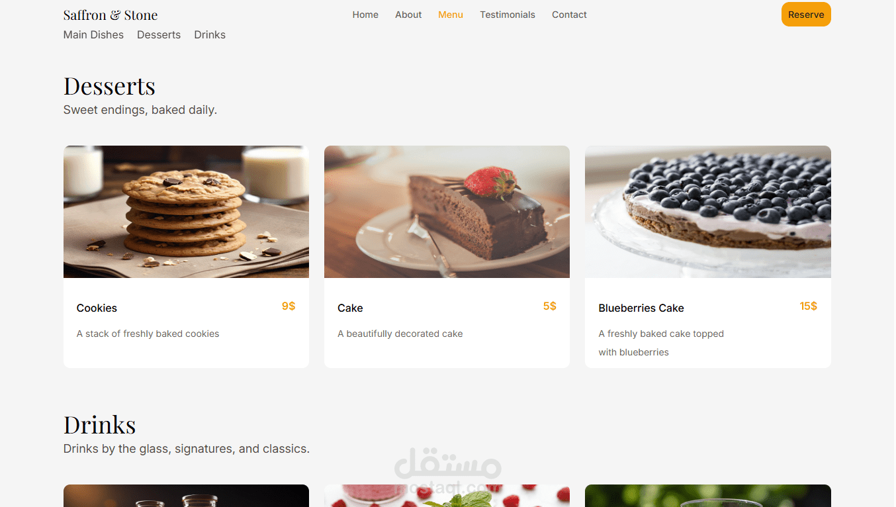This screenshot has height=507, width=896.
Task: Open the chocolate cake slice image
Action: (447, 212)
